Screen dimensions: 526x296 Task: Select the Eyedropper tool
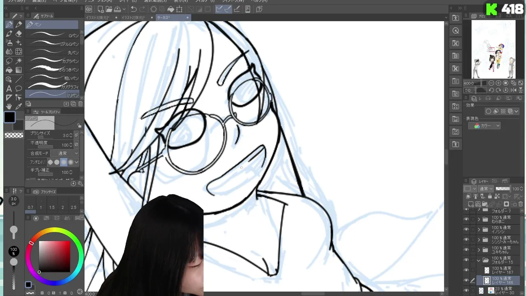(18, 107)
